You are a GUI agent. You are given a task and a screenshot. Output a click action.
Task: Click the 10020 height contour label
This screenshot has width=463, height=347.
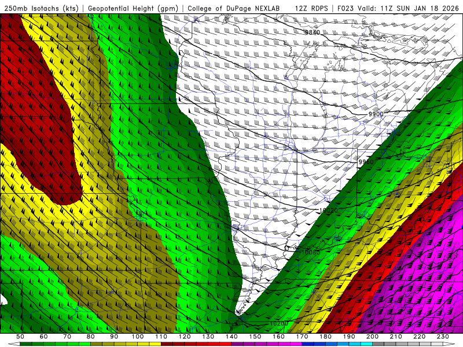tap(329, 211)
